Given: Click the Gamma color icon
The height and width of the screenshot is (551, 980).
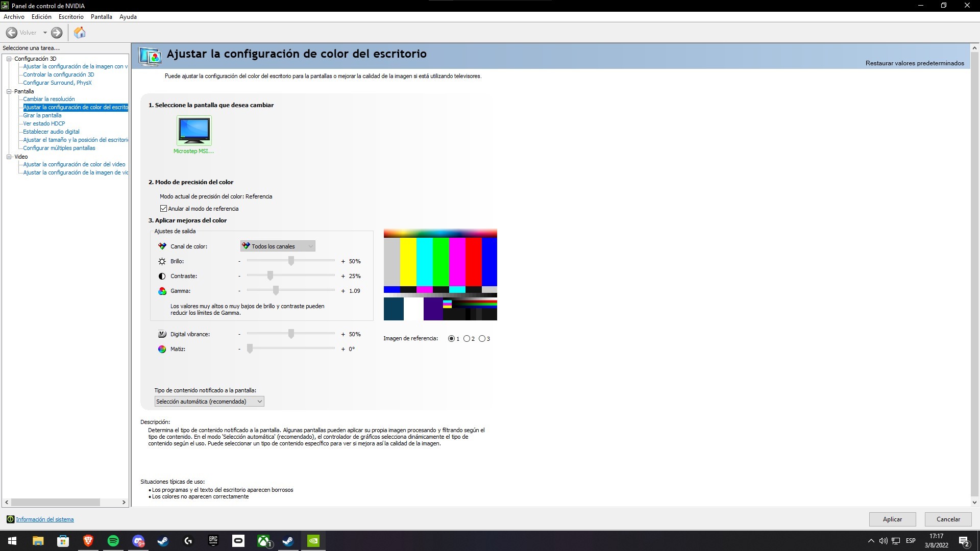Looking at the screenshot, I should click(162, 291).
